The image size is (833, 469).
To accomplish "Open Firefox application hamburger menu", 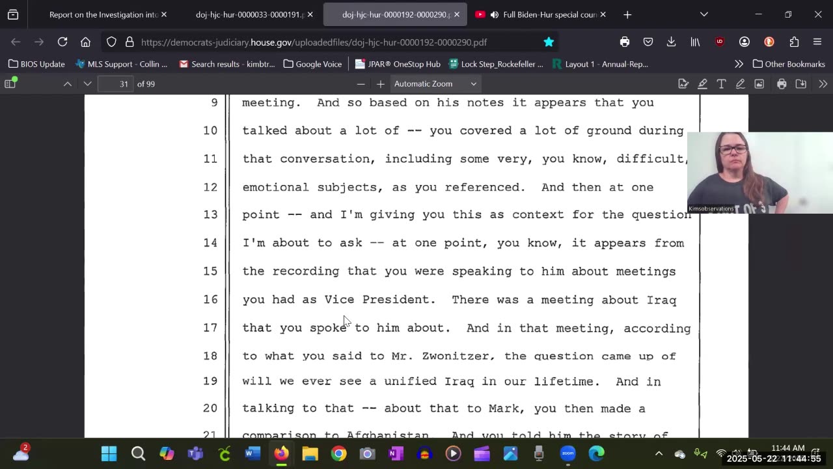I will click(817, 42).
